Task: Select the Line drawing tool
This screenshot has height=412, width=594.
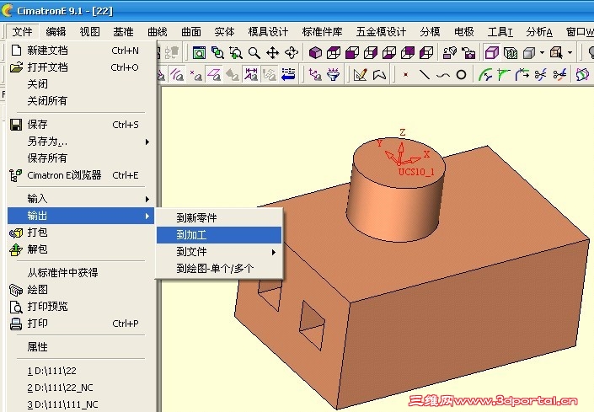Action: [x=425, y=74]
